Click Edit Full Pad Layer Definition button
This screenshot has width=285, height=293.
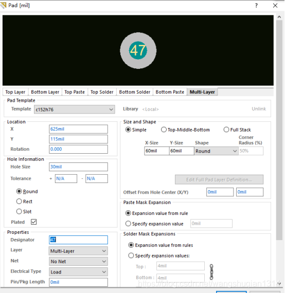(219, 179)
